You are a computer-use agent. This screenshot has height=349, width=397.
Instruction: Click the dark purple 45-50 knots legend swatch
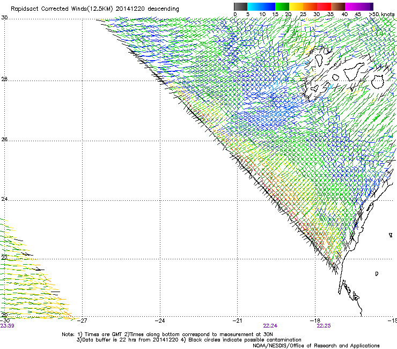pyautogui.click(x=366, y=7)
